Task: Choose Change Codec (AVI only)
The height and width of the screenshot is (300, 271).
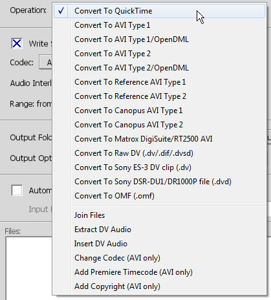Action: (x=159, y=258)
